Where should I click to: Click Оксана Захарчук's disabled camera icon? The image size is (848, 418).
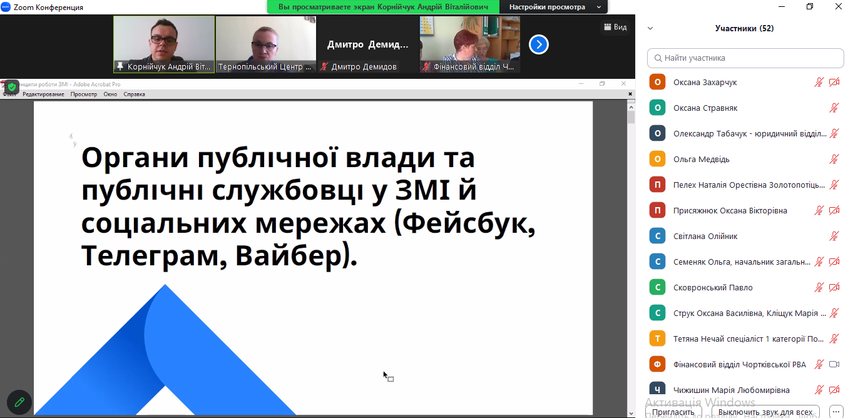(834, 82)
